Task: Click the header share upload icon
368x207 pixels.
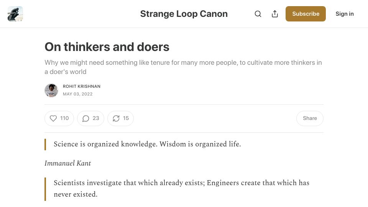Action: [275, 14]
